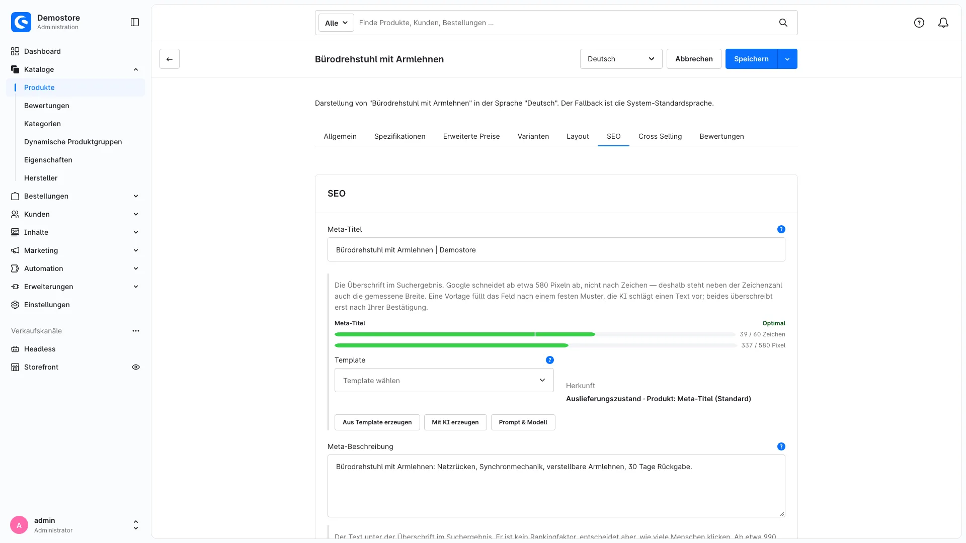The height and width of the screenshot is (543, 966).
Task: Open the admin user menu chevrons
Action: tap(136, 525)
